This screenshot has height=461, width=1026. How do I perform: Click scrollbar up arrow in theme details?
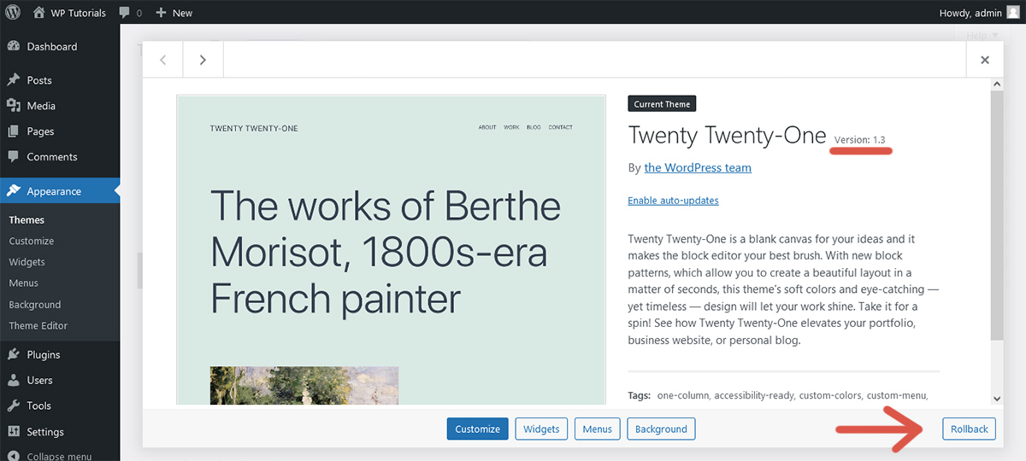coord(997,85)
